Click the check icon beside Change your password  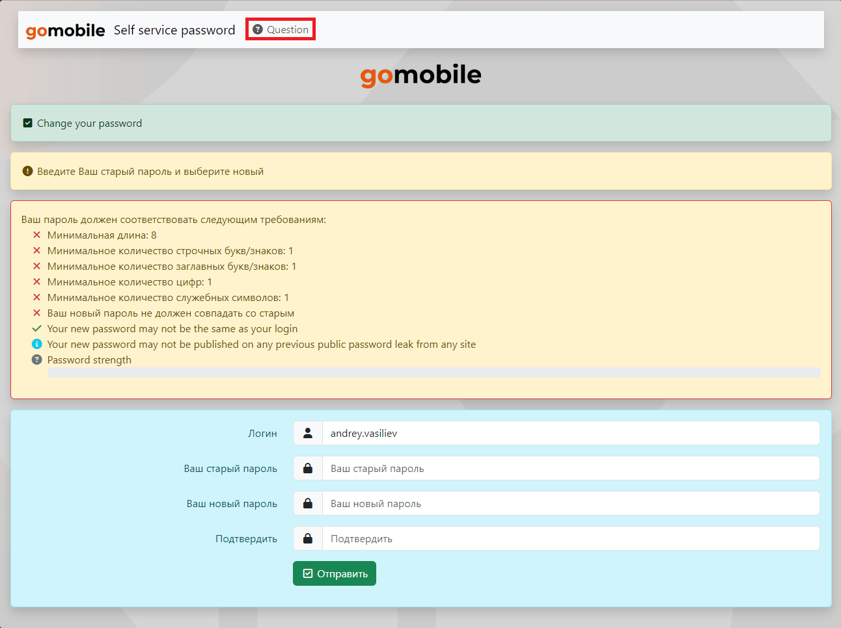[x=28, y=123]
